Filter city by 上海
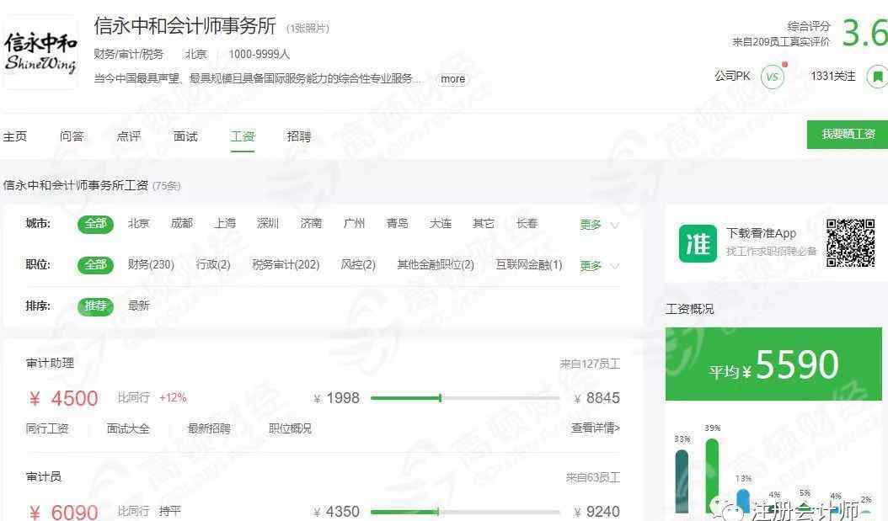 tap(225, 223)
